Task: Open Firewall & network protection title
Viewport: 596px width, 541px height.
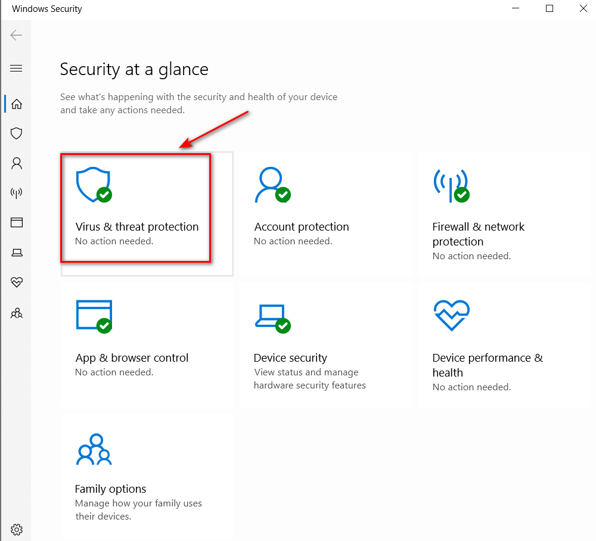Action: pyautogui.click(x=478, y=234)
